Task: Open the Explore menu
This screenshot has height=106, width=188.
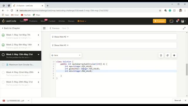Action: click(x=23, y=21)
